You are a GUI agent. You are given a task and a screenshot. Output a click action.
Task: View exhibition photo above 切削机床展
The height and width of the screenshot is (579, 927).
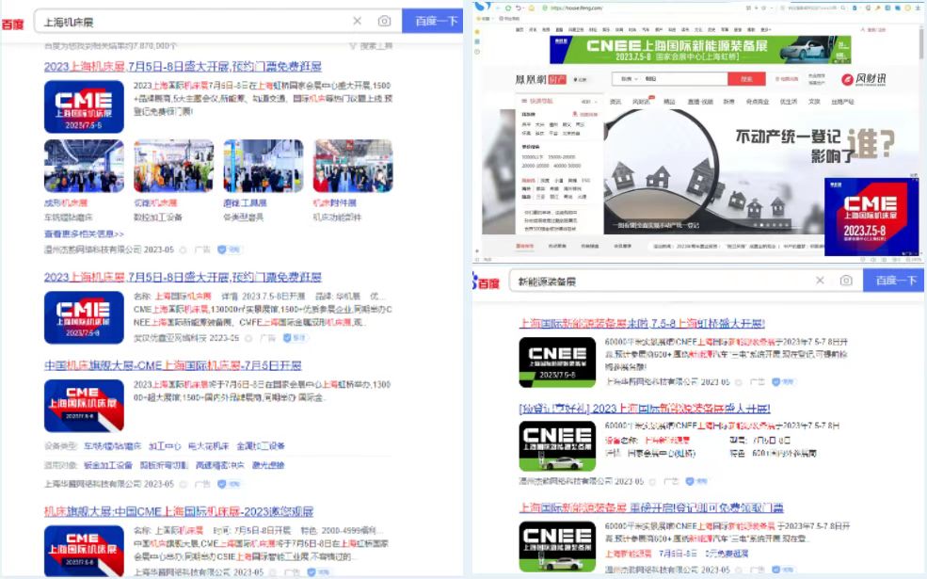(x=174, y=167)
